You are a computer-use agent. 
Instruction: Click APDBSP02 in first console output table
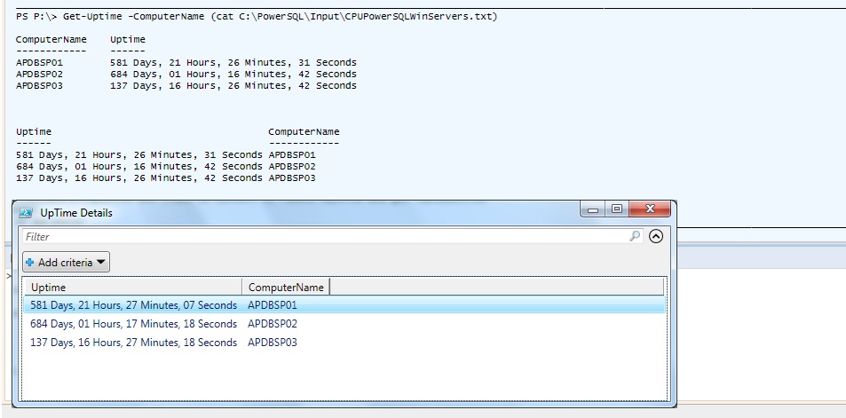(40, 75)
